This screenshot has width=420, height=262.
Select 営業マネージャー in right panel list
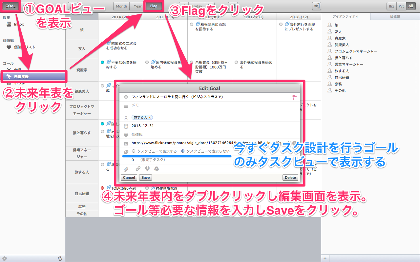(x=349, y=64)
